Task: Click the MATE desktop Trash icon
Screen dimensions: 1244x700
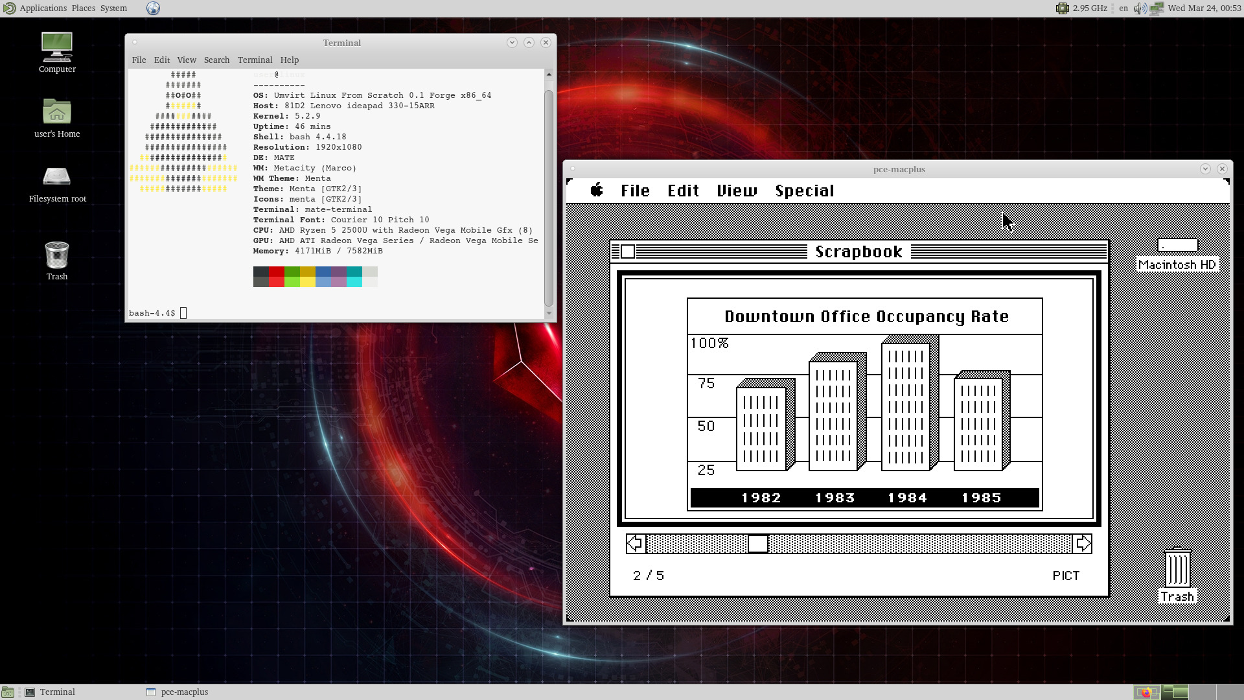Action: point(57,255)
